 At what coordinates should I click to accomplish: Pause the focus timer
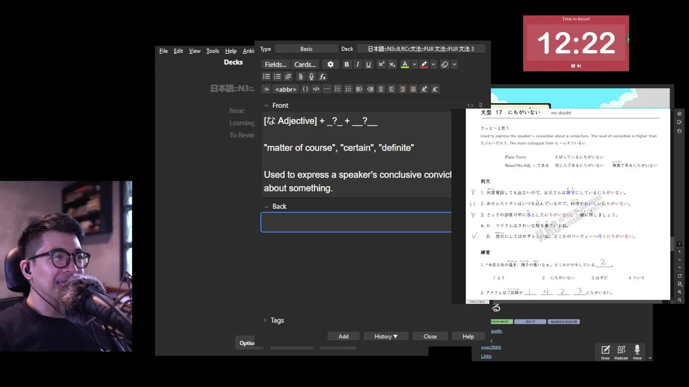pos(573,66)
